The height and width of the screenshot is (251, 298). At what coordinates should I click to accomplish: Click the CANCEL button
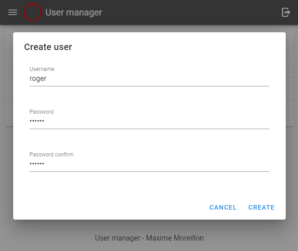(x=223, y=207)
